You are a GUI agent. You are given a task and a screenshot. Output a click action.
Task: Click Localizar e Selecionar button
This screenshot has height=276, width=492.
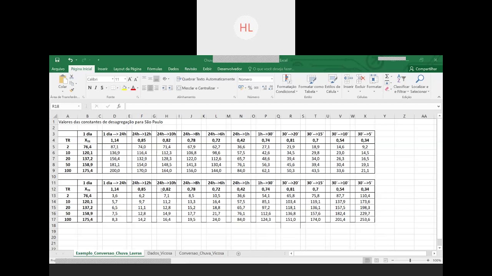[x=419, y=84]
